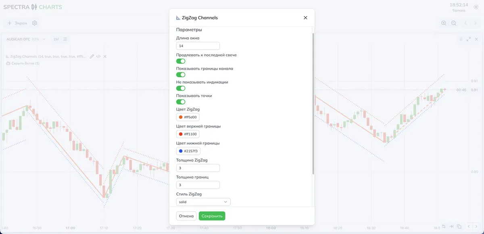
Task: Click the "Длина окна" input field
Action: click(x=198, y=46)
